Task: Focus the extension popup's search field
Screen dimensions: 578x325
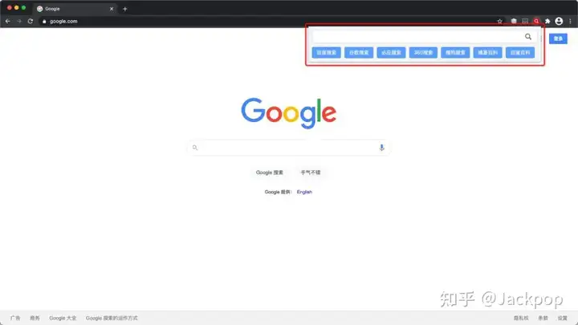Action: (417, 36)
